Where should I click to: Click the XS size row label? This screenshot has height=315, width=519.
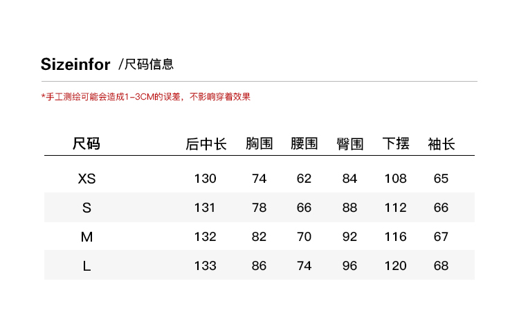pyautogui.click(x=86, y=179)
